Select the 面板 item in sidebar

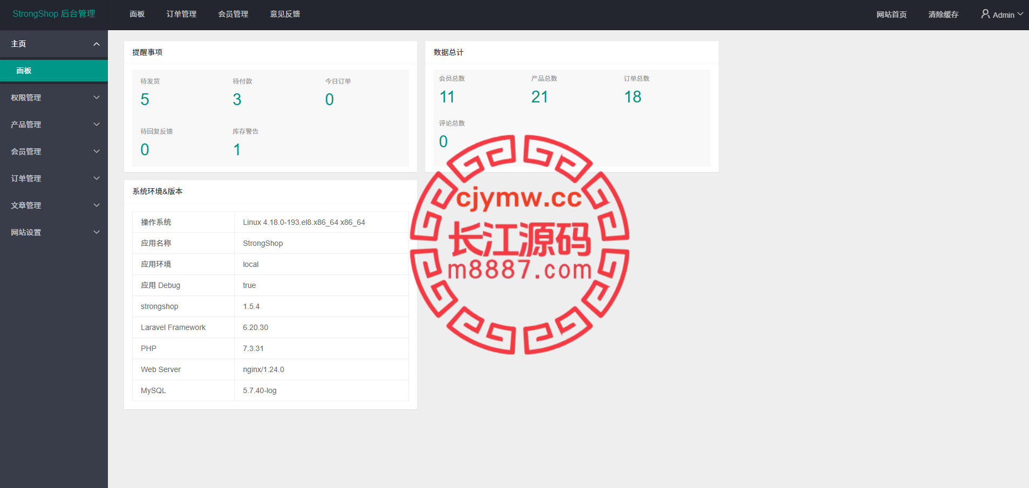(54, 71)
